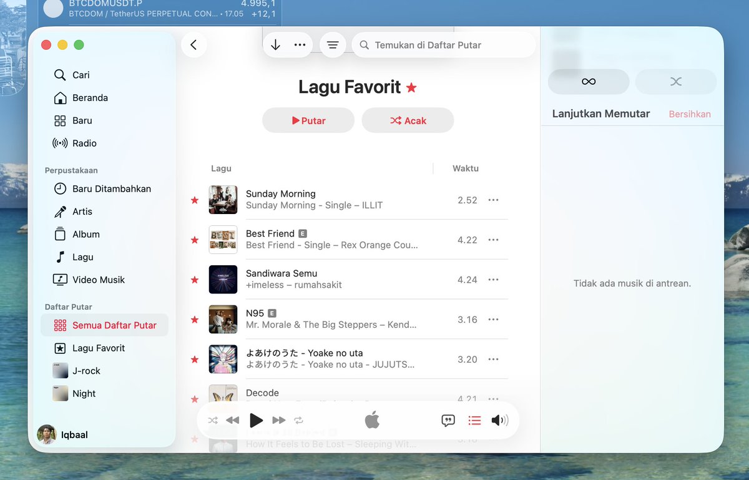The width and height of the screenshot is (749, 480).
Task: Go back with the left chevron button
Action: tap(193, 45)
